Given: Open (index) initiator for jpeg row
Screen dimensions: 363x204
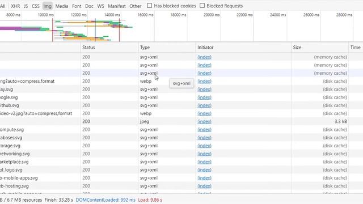Looking at the screenshot, I should (x=204, y=121).
